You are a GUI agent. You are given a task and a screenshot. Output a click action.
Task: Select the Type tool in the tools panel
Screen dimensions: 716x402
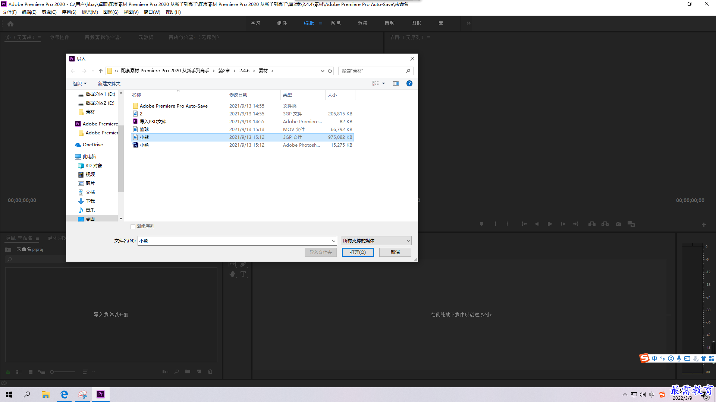coord(243,274)
